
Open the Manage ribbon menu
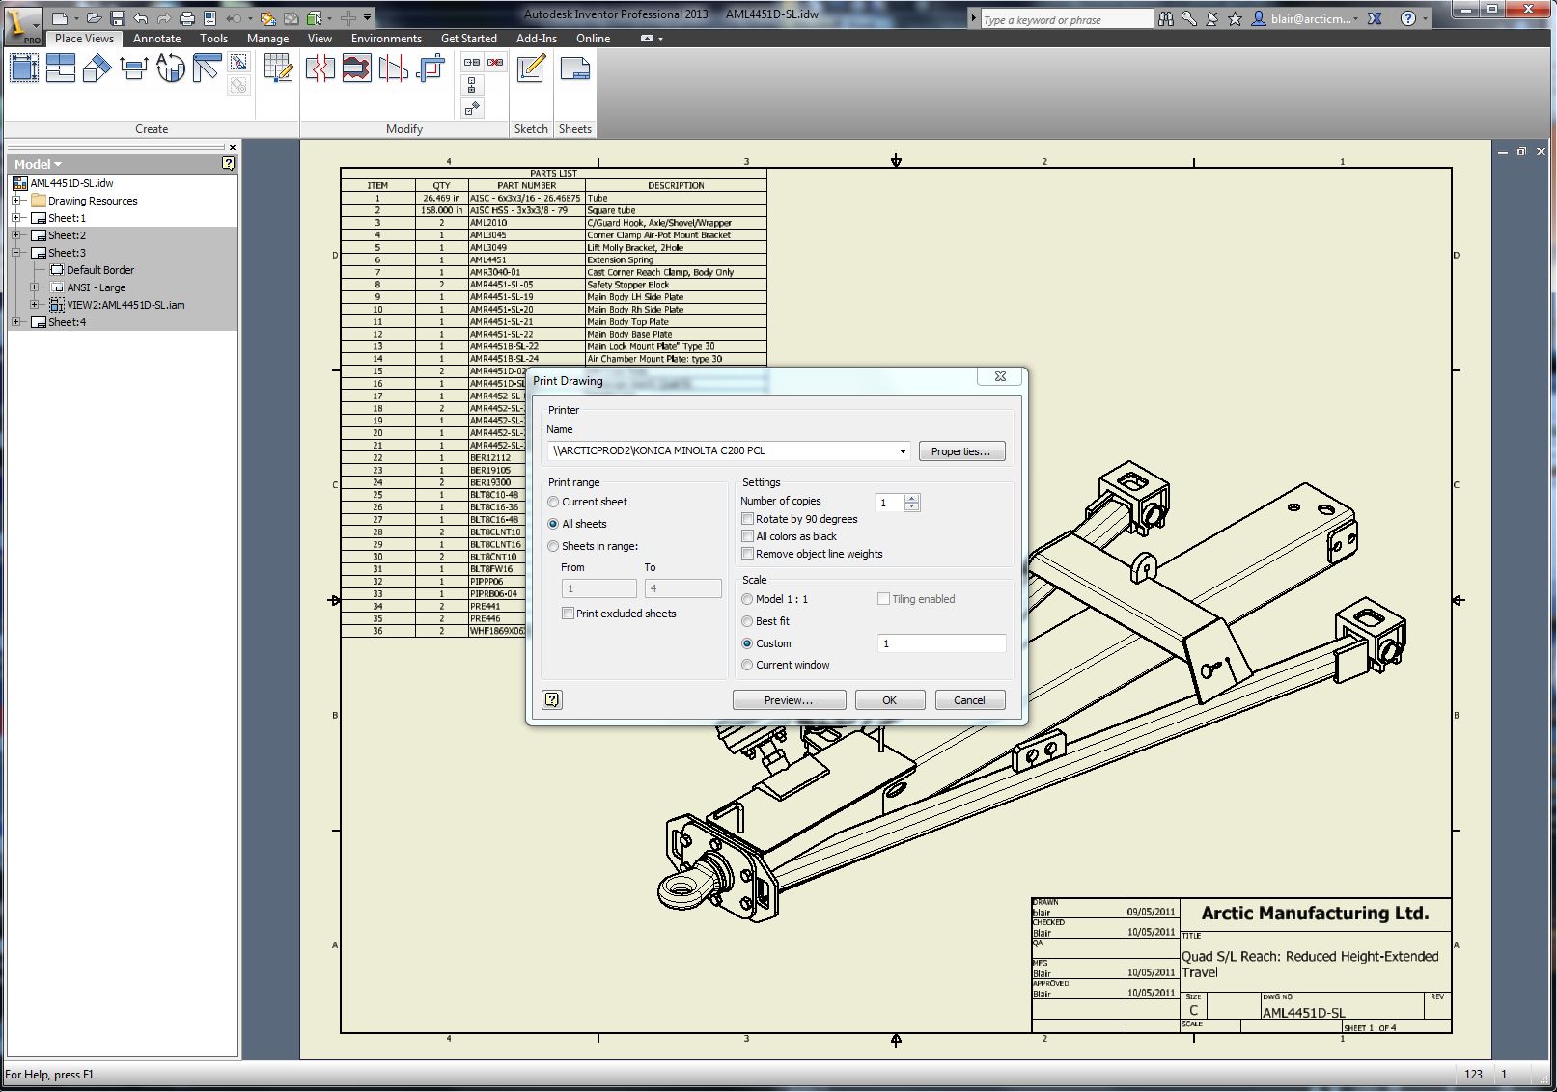click(267, 38)
